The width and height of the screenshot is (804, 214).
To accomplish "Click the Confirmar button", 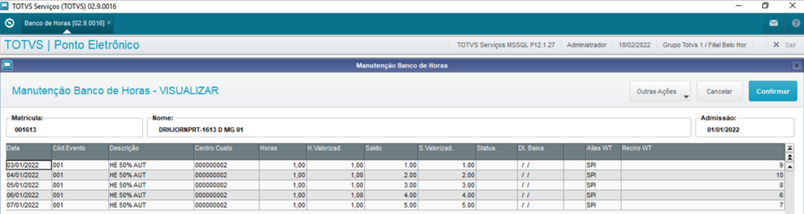I will pos(773,91).
